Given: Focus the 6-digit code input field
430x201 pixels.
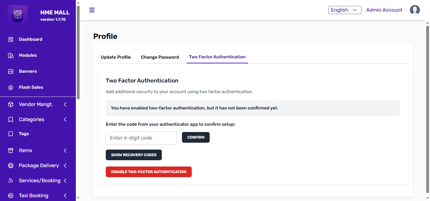Looking at the screenshot, I should (141, 138).
